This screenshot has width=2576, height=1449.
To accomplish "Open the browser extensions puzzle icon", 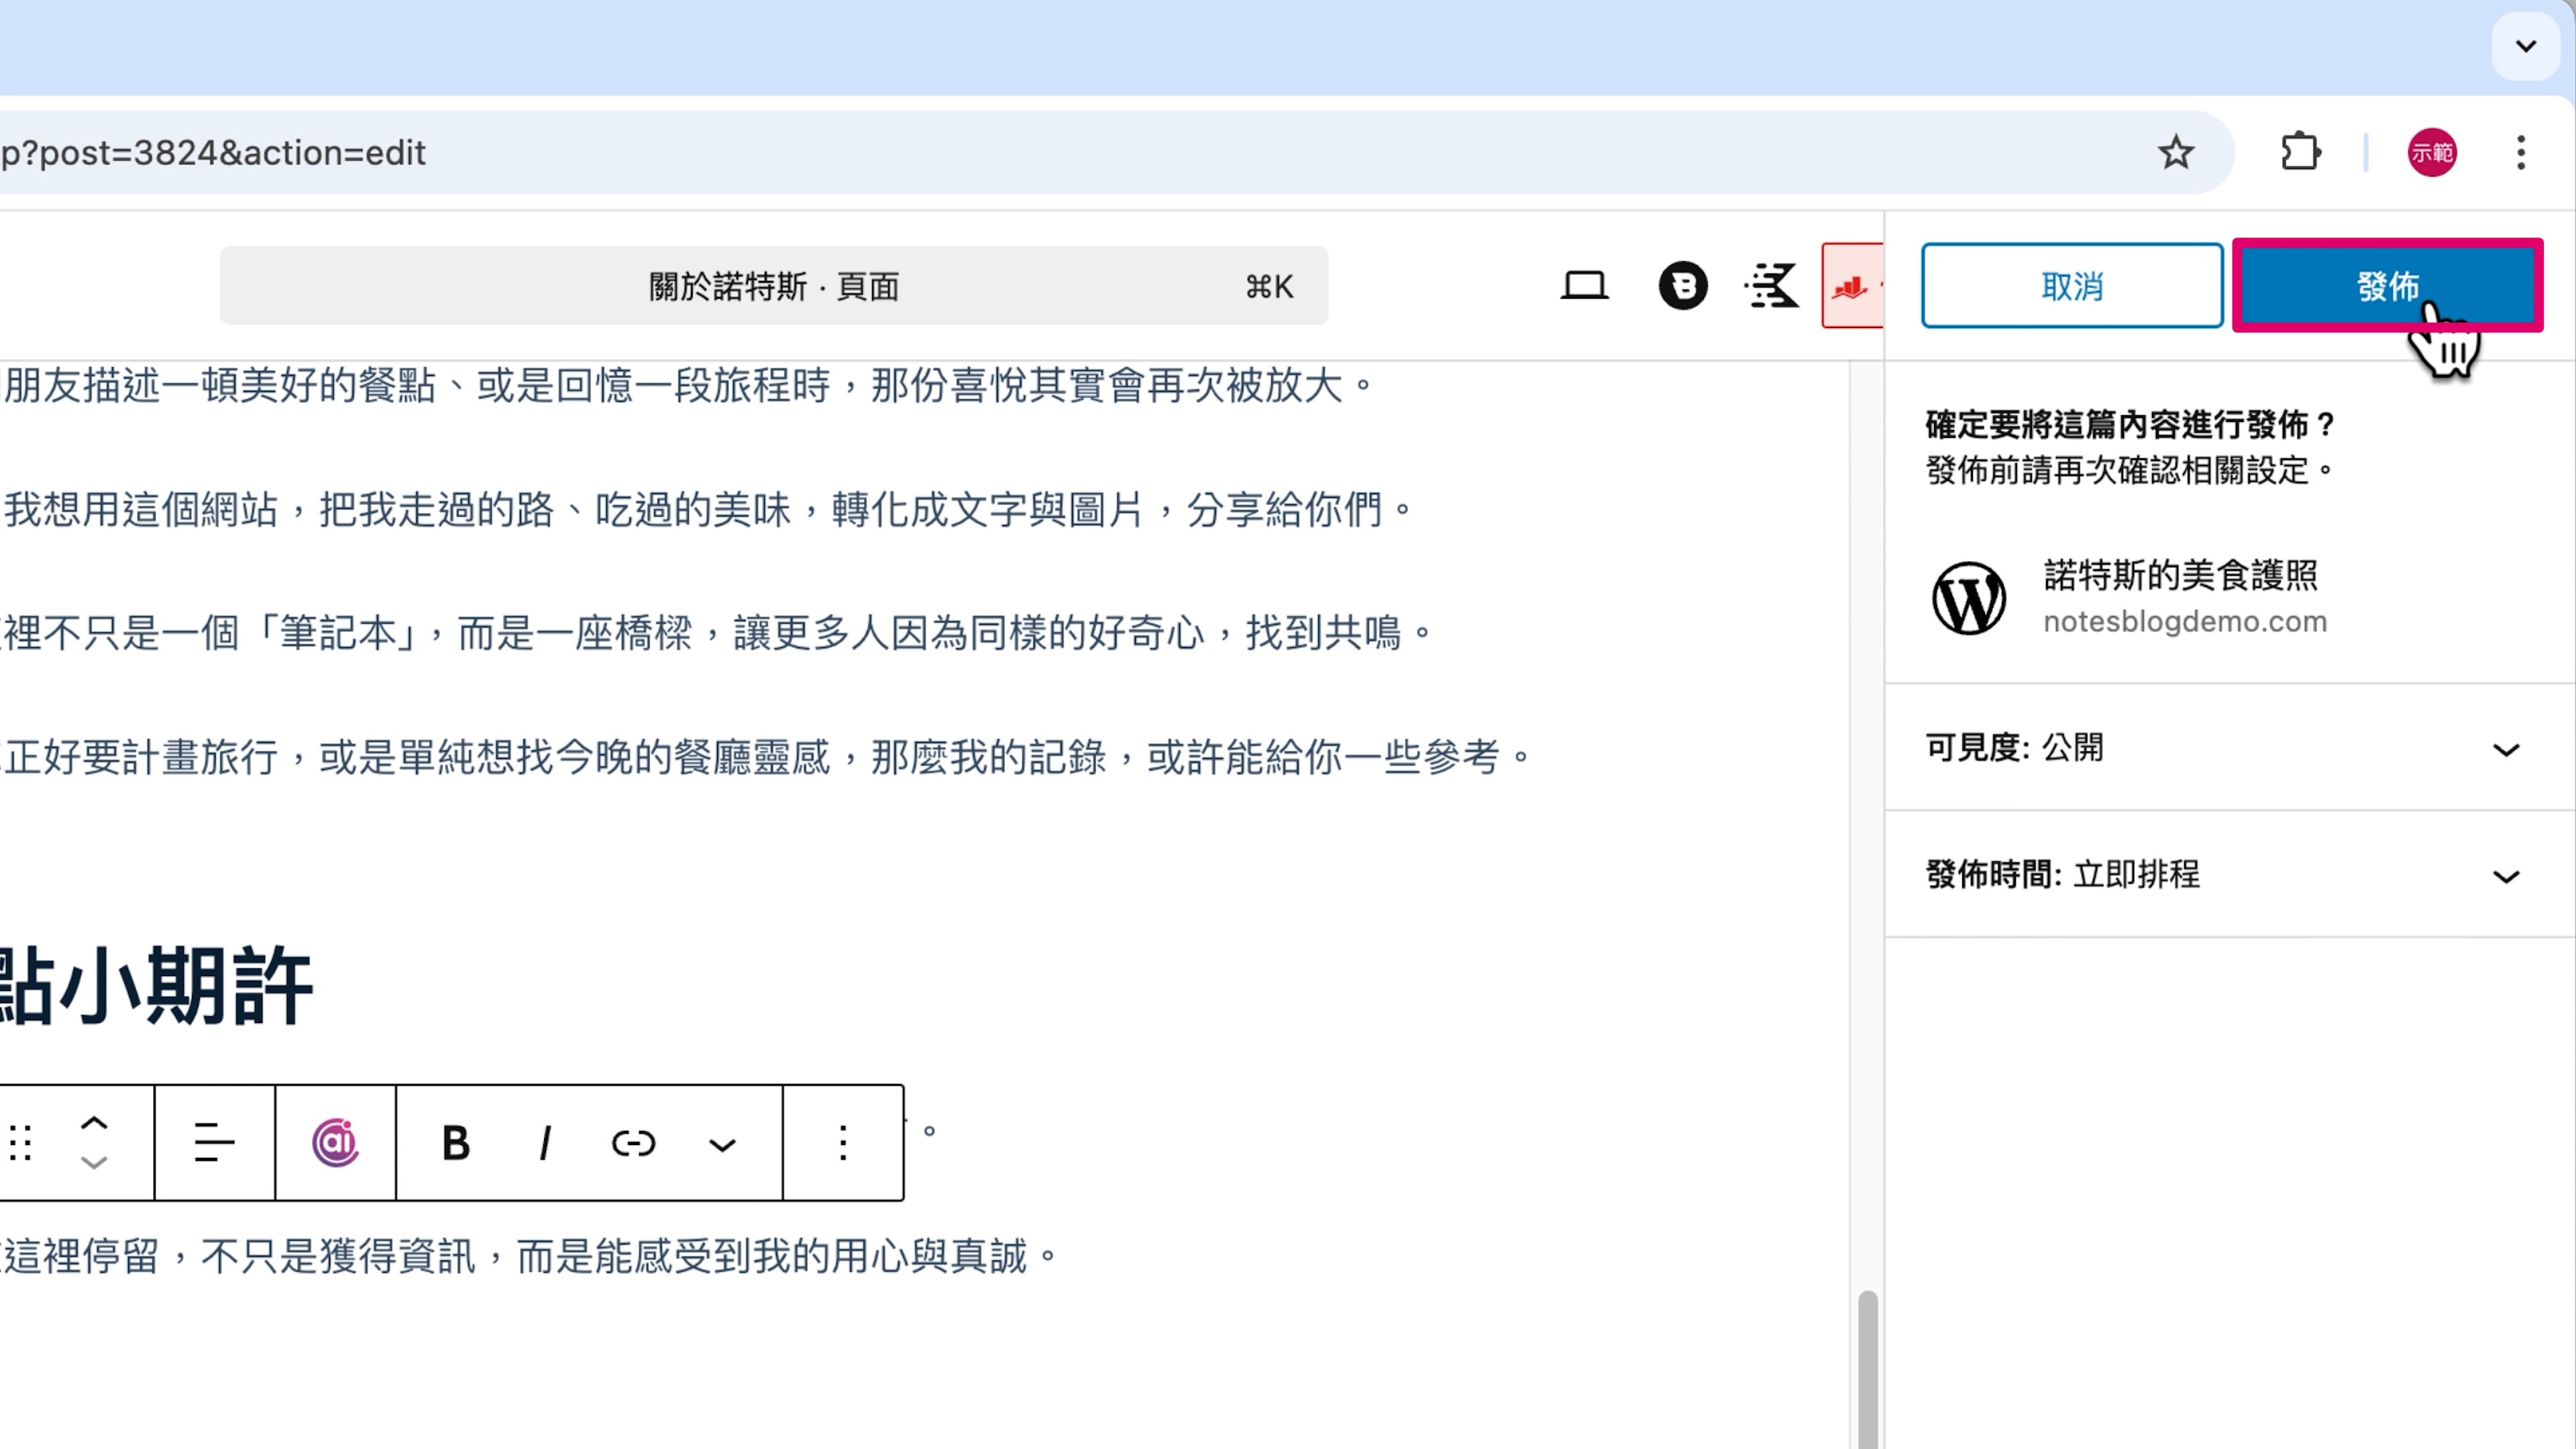I will click(x=2300, y=153).
